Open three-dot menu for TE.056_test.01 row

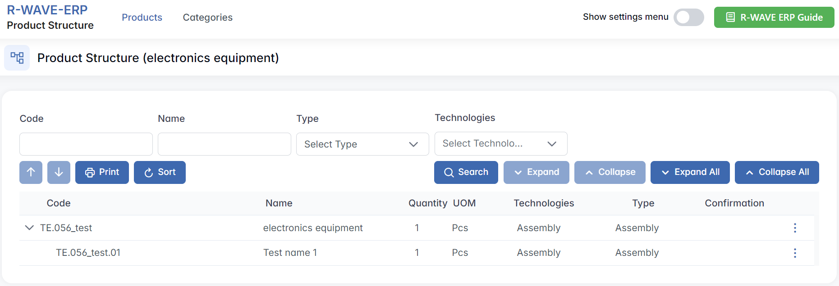tap(795, 253)
